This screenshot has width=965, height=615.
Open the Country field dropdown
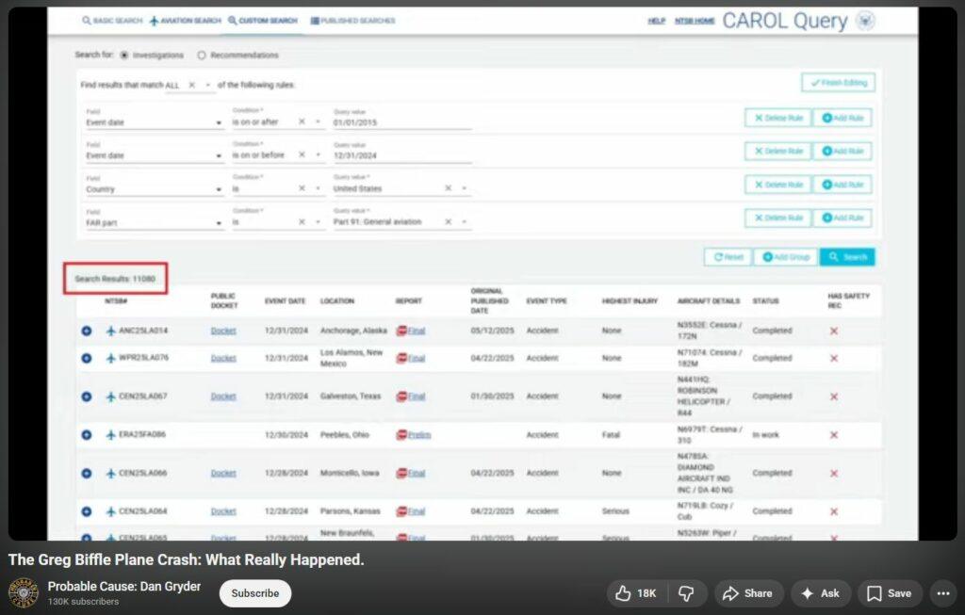coord(220,189)
